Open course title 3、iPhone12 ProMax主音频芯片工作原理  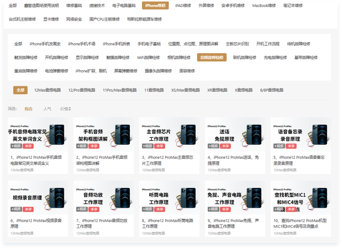167,160
